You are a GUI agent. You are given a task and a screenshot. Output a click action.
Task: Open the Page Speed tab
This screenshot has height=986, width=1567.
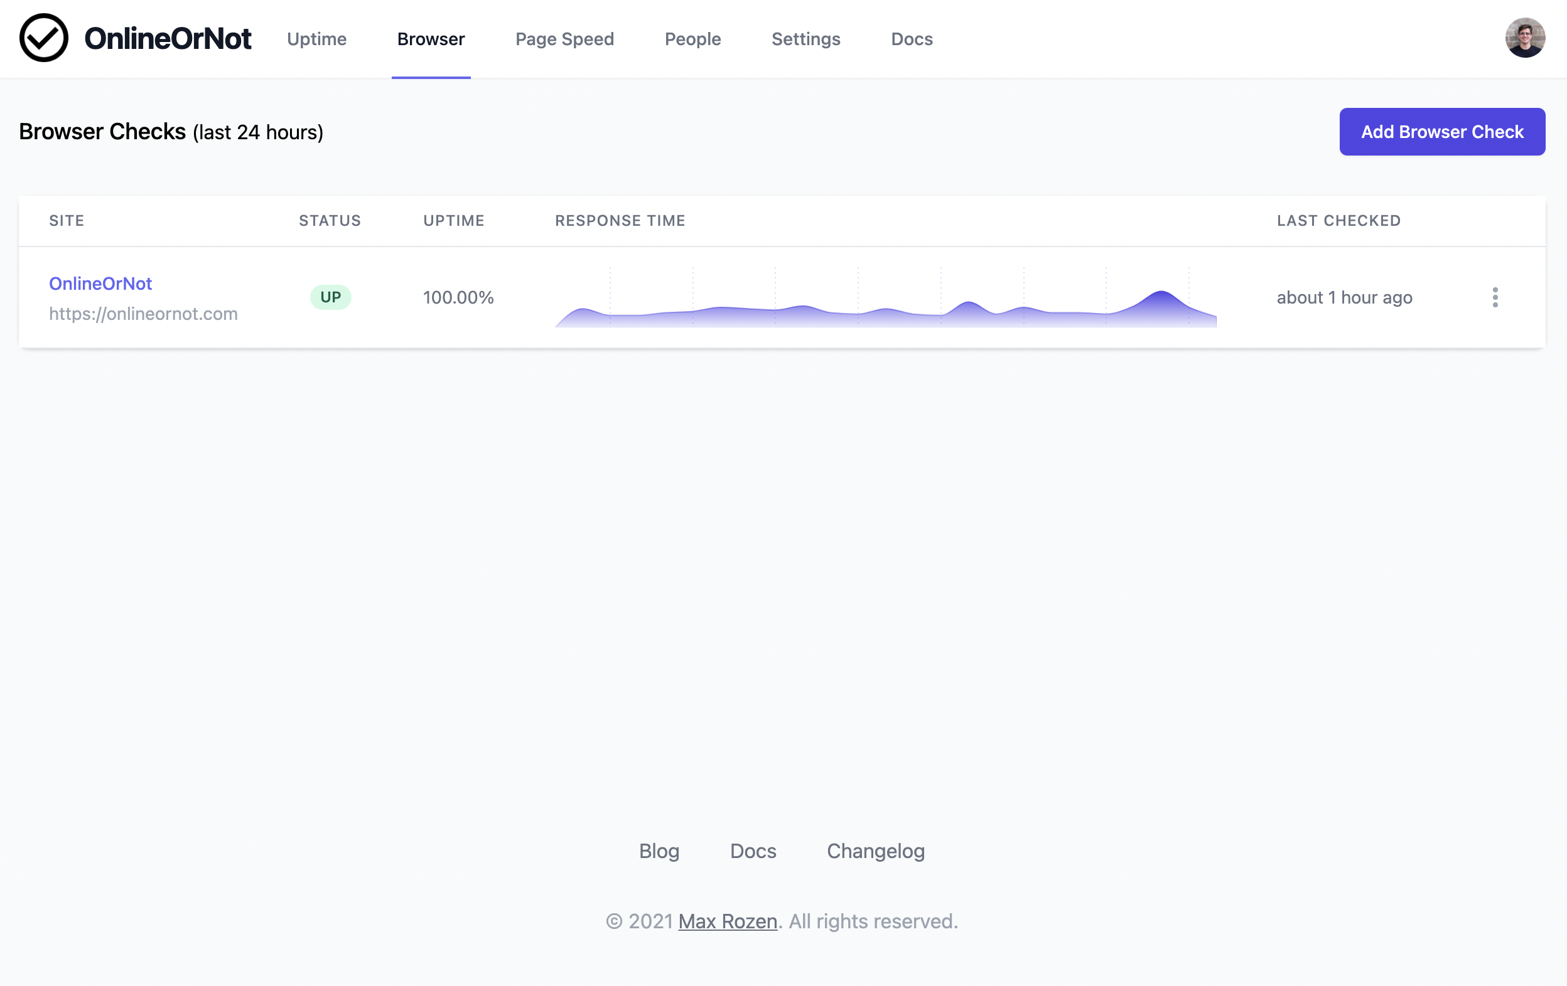pos(564,39)
